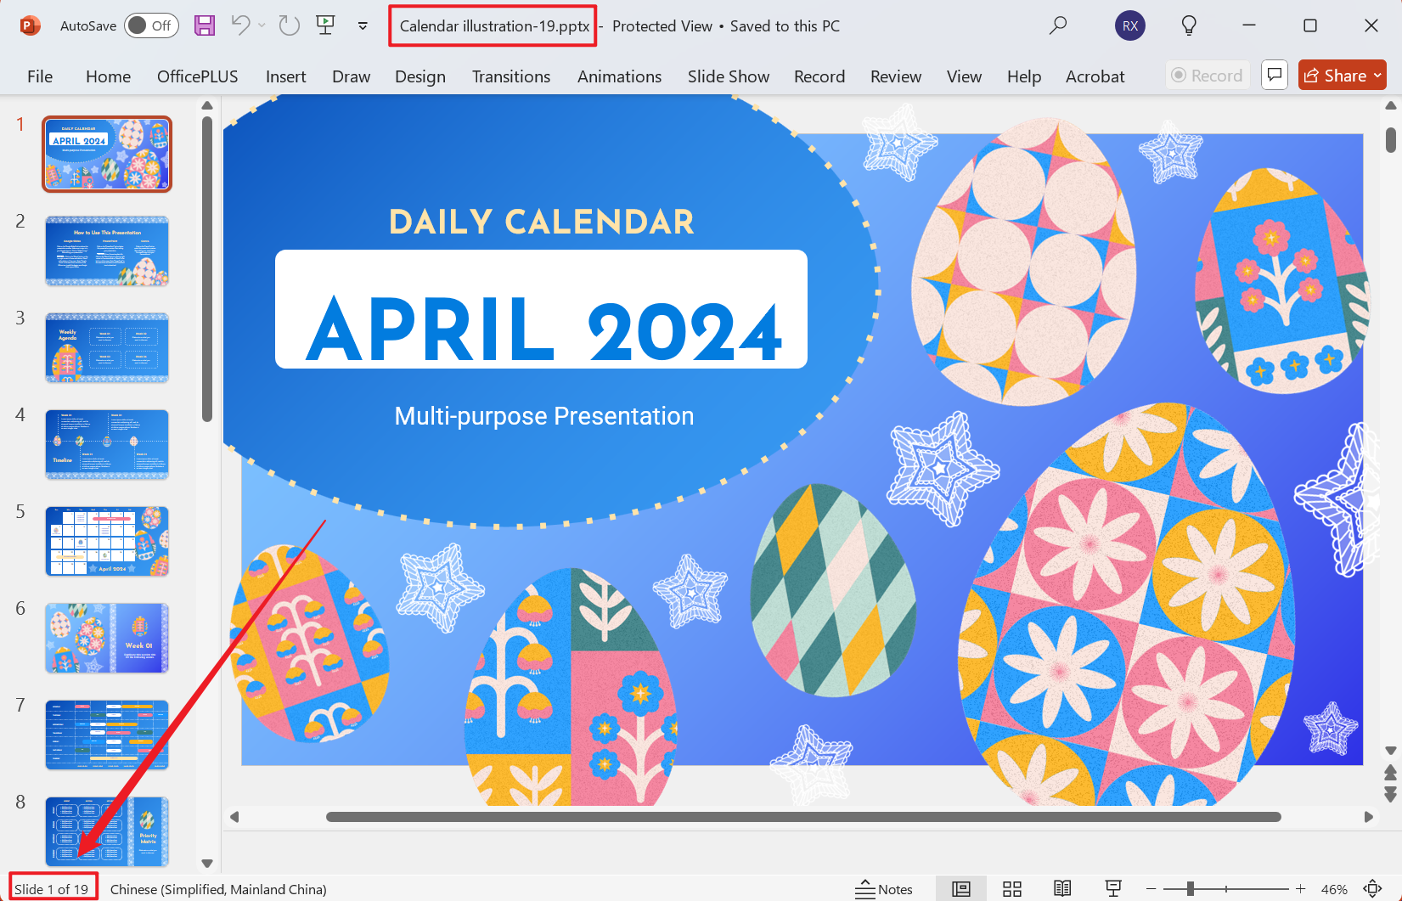Switch to Slide Sorter view icon

coord(1011,889)
